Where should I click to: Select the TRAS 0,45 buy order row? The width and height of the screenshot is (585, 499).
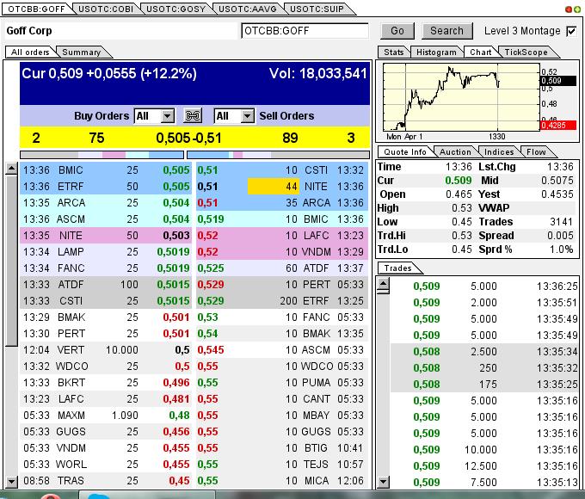(x=106, y=481)
